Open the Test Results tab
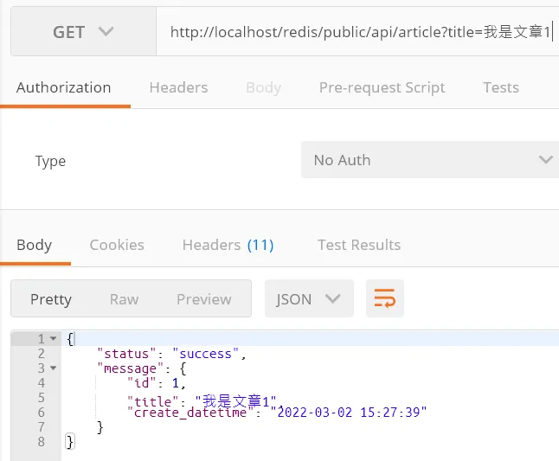559x461 pixels. pos(359,245)
